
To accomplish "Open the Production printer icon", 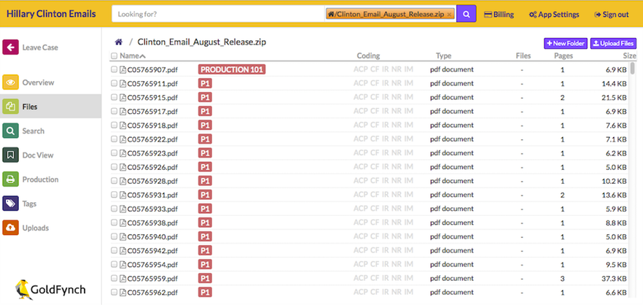I will coord(10,179).
